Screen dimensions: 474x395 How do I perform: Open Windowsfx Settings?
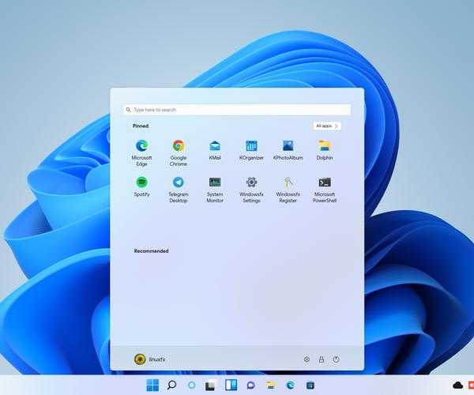251,182
